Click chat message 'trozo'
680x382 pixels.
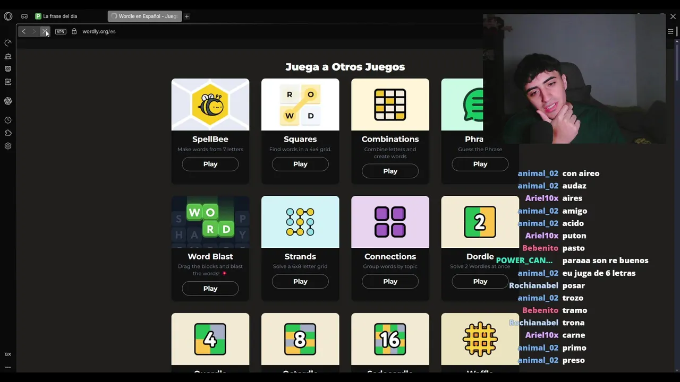click(x=573, y=298)
